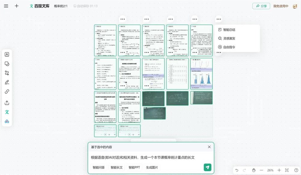The image size is (301, 175).
Task: Click the hand pan tool in bottom toolbar
Action: (x=254, y=170)
